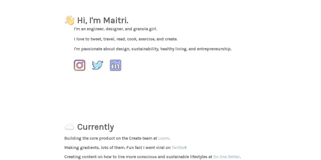Follow the Loom link
This screenshot has width=321, height=160.
coord(164,138)
